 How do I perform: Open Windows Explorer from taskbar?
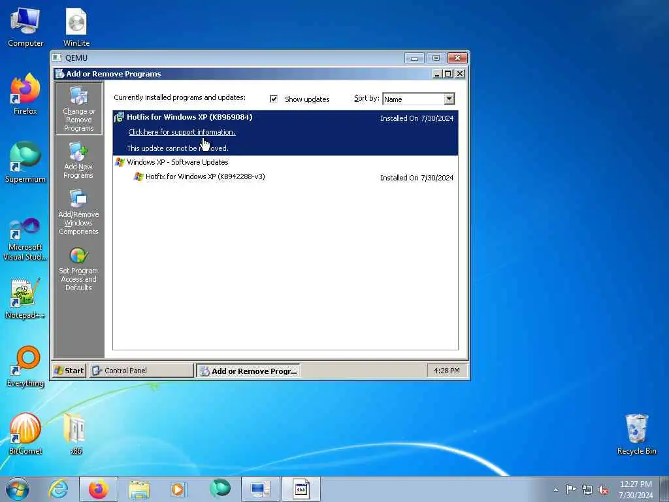(139, 489)
